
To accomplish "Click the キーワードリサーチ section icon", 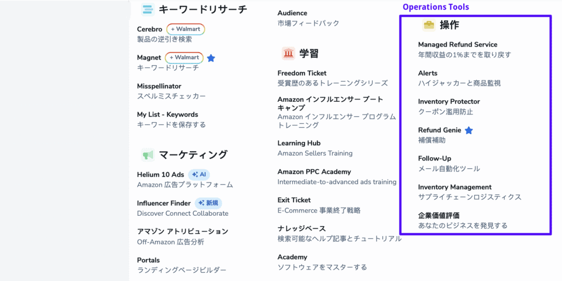I will point(147,9).
